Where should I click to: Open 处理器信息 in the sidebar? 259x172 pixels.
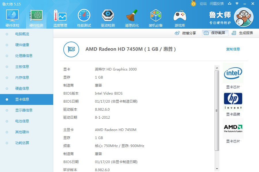point(24,56)
